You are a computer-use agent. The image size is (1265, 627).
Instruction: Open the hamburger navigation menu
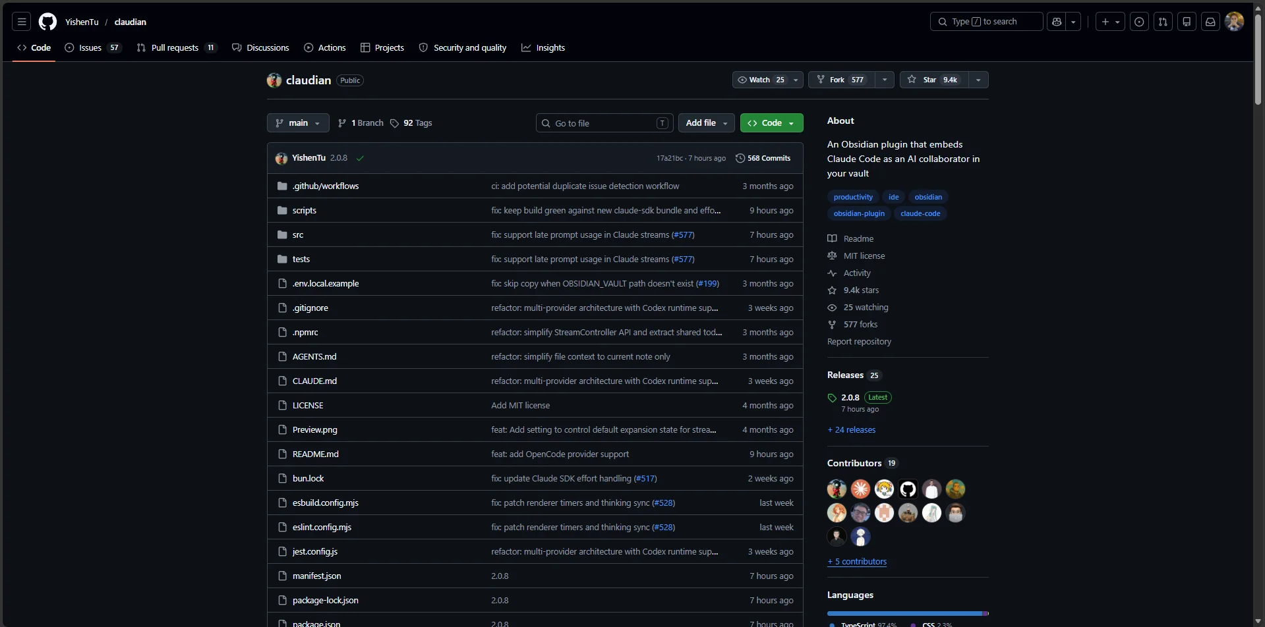22,22
